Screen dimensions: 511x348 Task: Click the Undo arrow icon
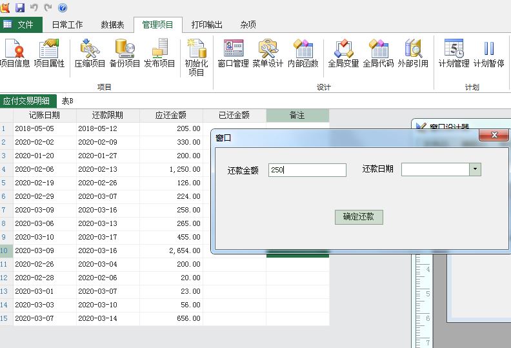click(x=34, y=7)
